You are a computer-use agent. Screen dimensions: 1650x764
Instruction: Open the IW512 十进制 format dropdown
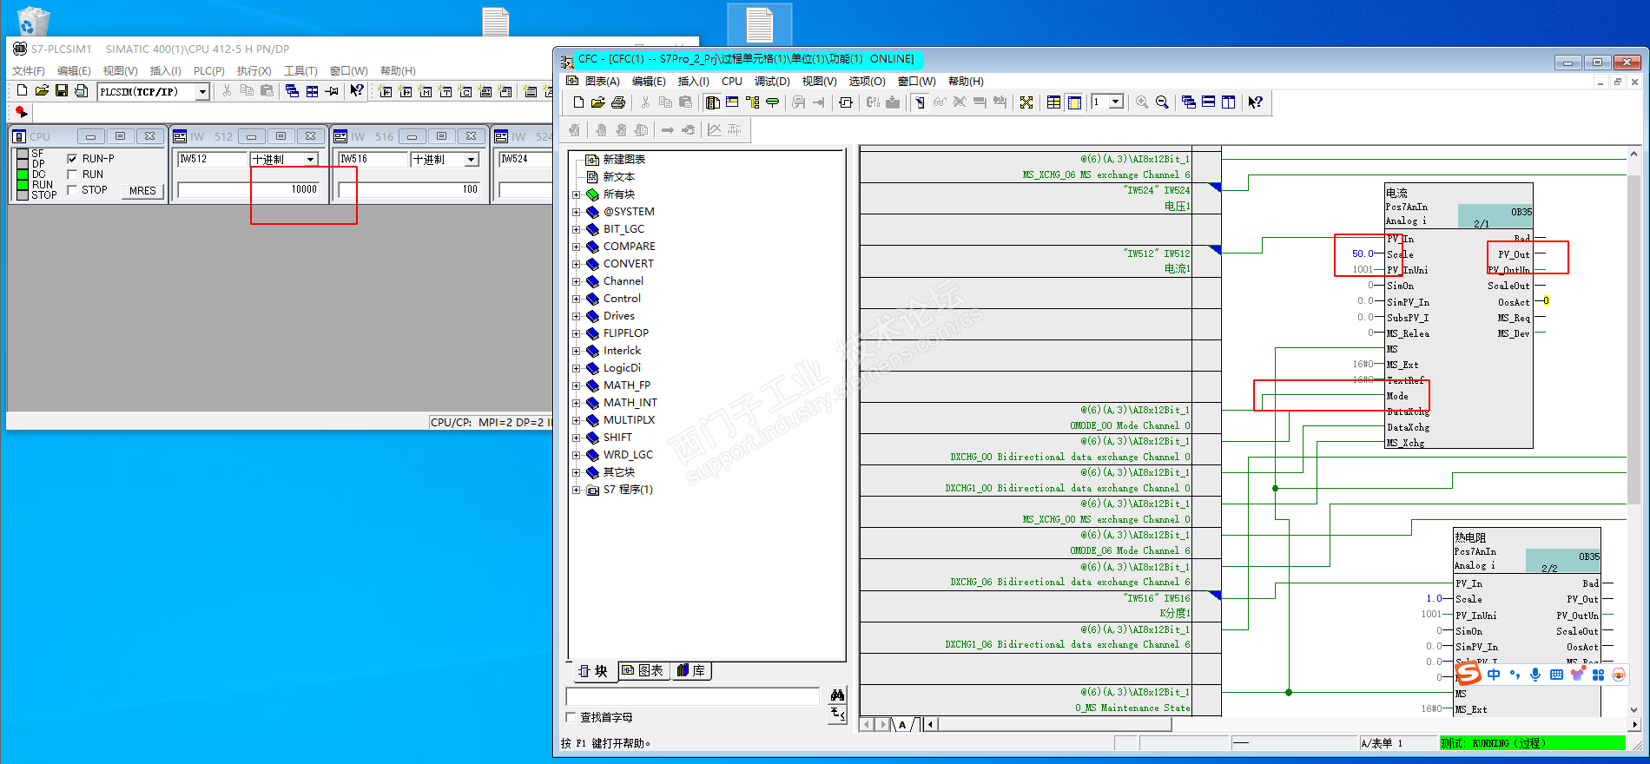point(310,160)
